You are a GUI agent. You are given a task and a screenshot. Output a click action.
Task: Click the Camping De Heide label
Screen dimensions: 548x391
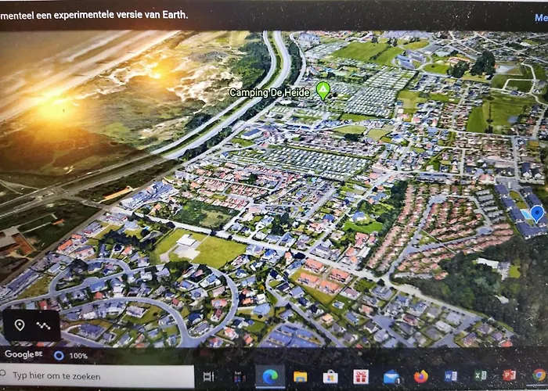pyautogui.click(x=269, y=93)
